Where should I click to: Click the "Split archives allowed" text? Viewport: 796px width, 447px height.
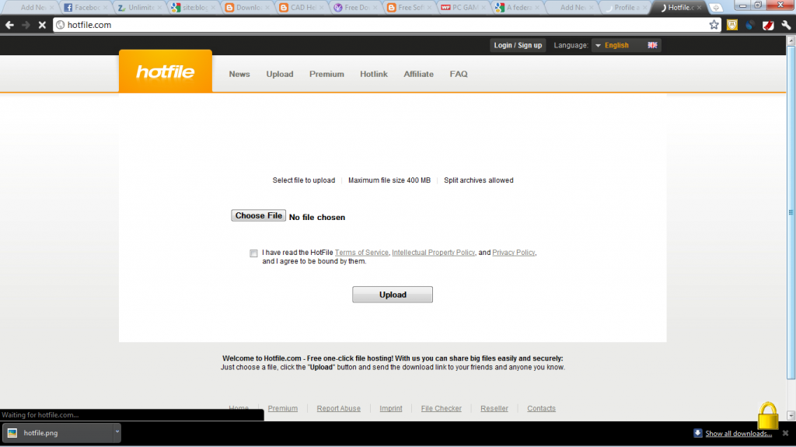[479, 180]
